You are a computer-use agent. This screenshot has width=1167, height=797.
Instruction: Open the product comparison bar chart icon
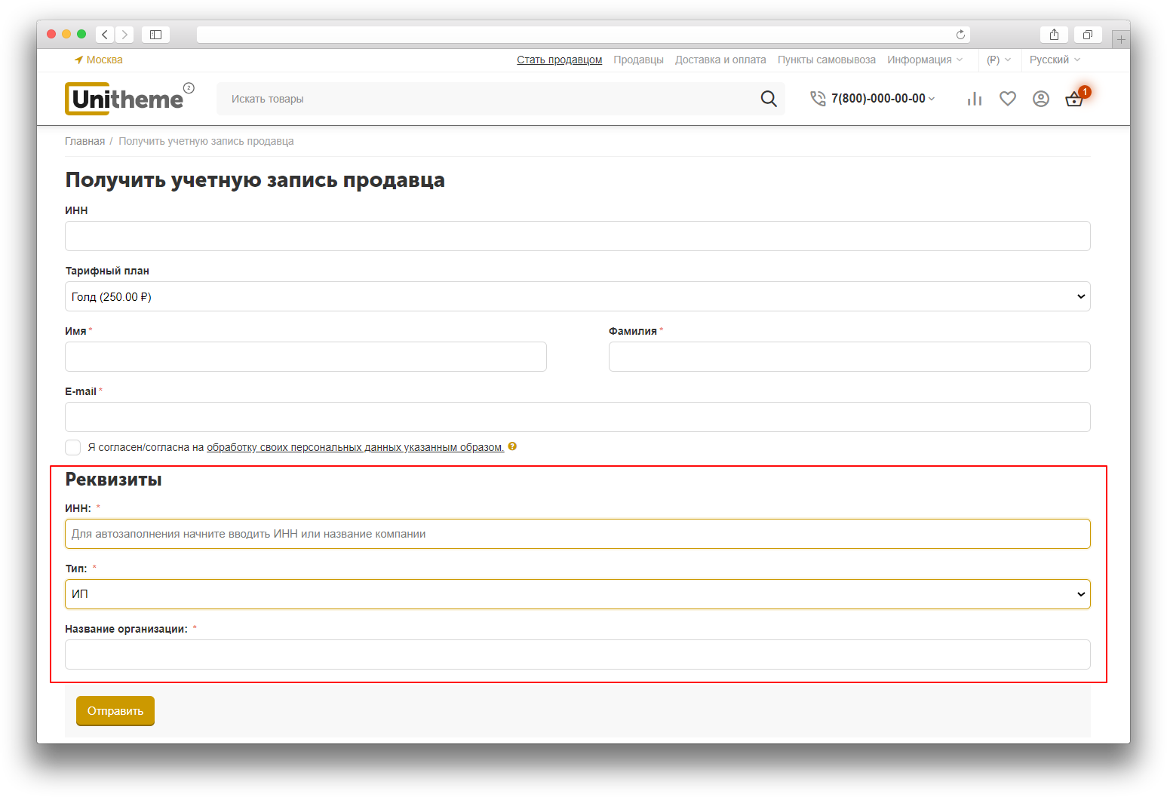tap(974, 99)
